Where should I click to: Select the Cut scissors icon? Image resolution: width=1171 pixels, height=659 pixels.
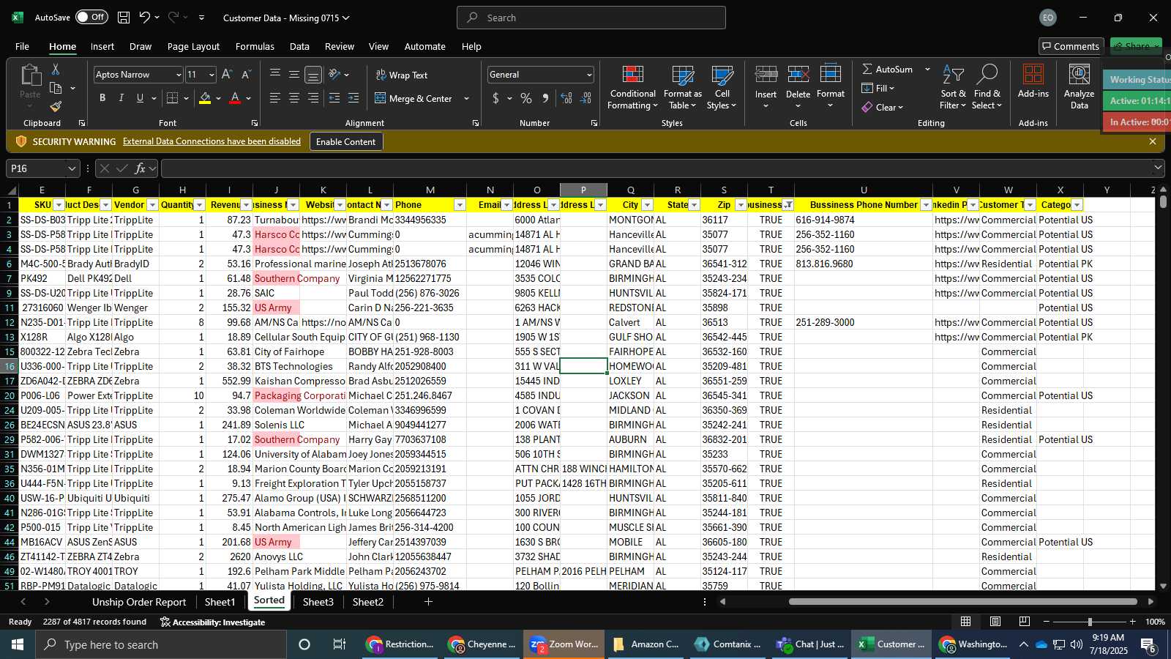[x=56, y=69]
